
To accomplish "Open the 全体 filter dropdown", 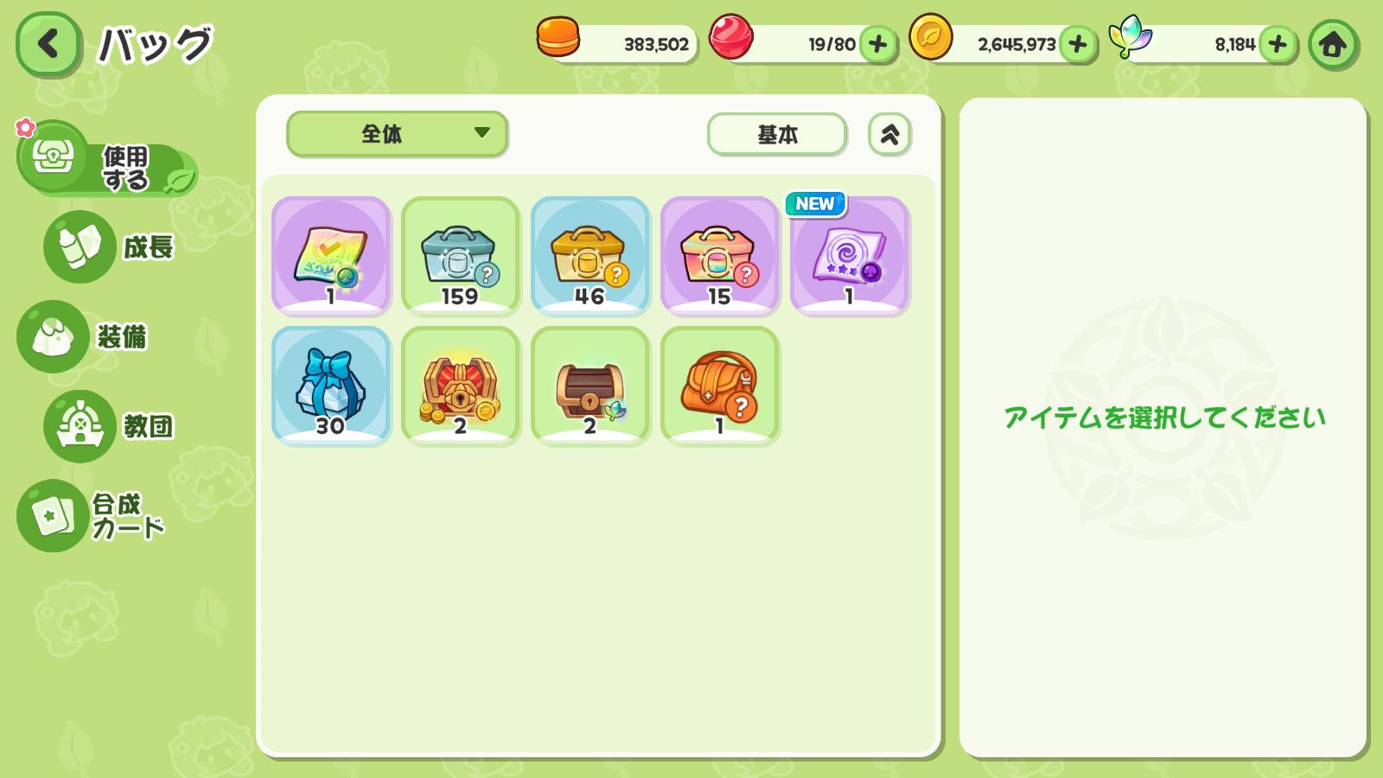I will pos(397,134).
